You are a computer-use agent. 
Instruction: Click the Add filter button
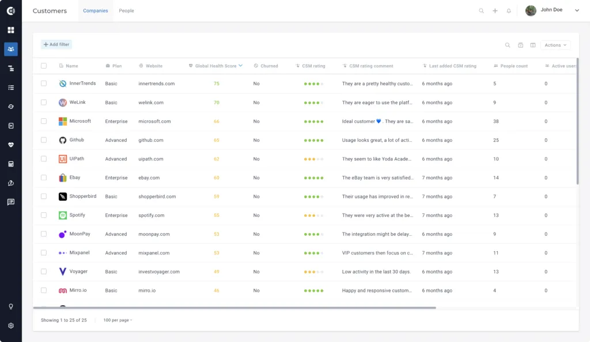click(x=56, y=44)
